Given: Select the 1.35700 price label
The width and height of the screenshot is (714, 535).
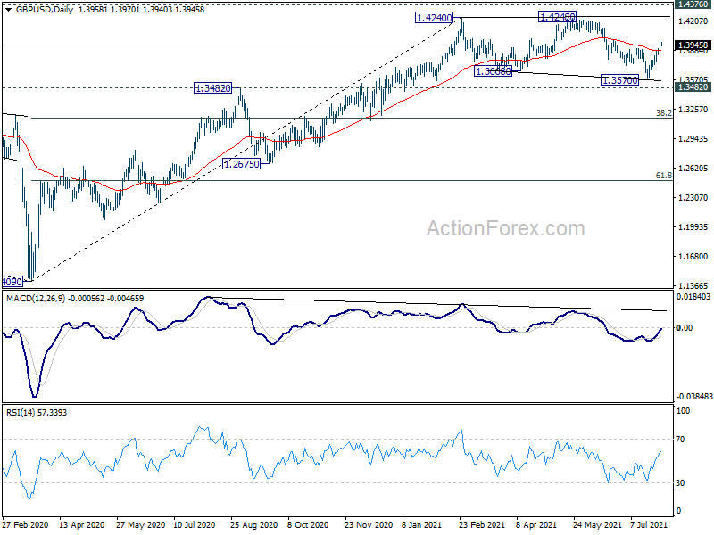Looking at the screenshot, I should tap(620, 80).
